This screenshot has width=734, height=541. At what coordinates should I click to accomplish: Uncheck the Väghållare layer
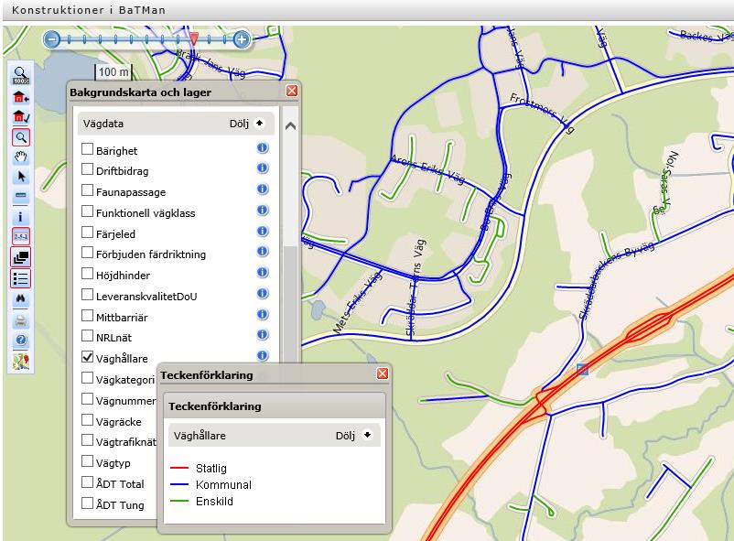coord(87,356)
